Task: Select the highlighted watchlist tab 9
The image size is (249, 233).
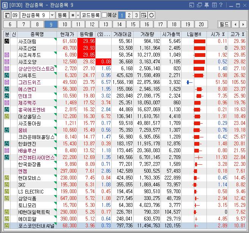Action: coord(51,24)
